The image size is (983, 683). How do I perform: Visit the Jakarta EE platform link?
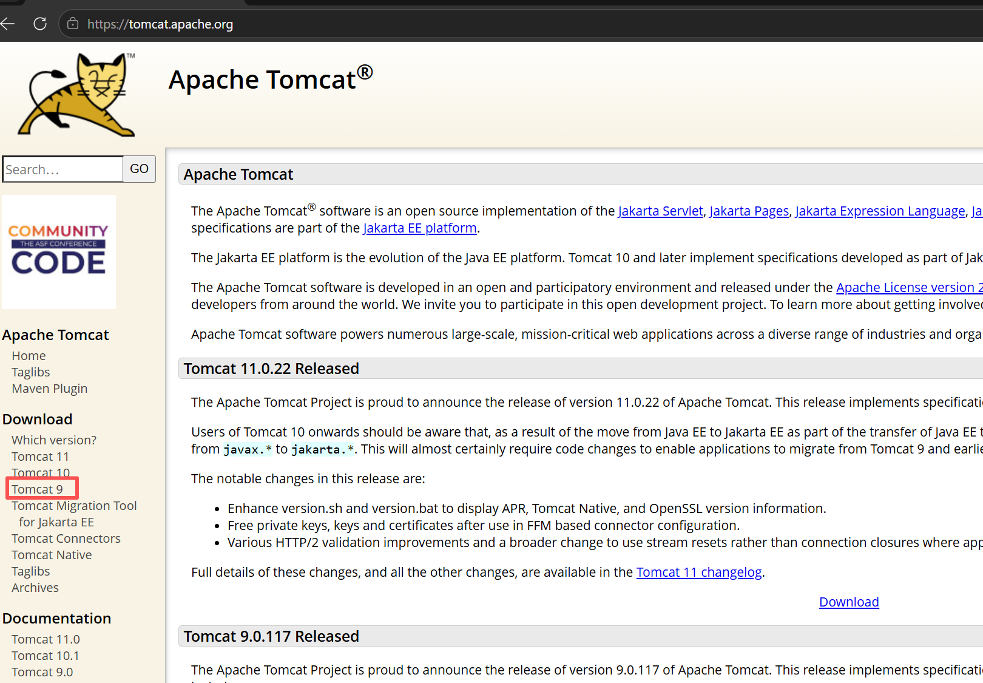(420, 228)
